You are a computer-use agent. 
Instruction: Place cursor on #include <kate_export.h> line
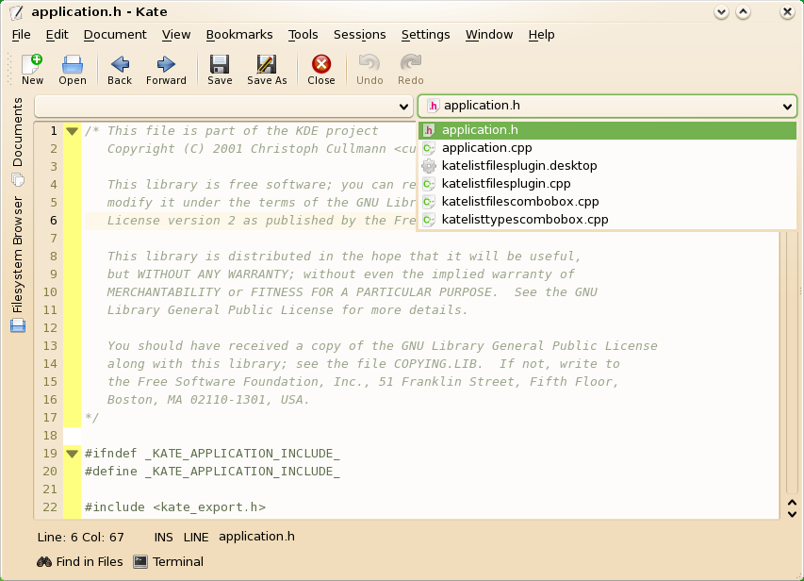pos(175,507)
